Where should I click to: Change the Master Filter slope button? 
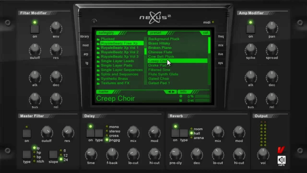coord(53,155)
